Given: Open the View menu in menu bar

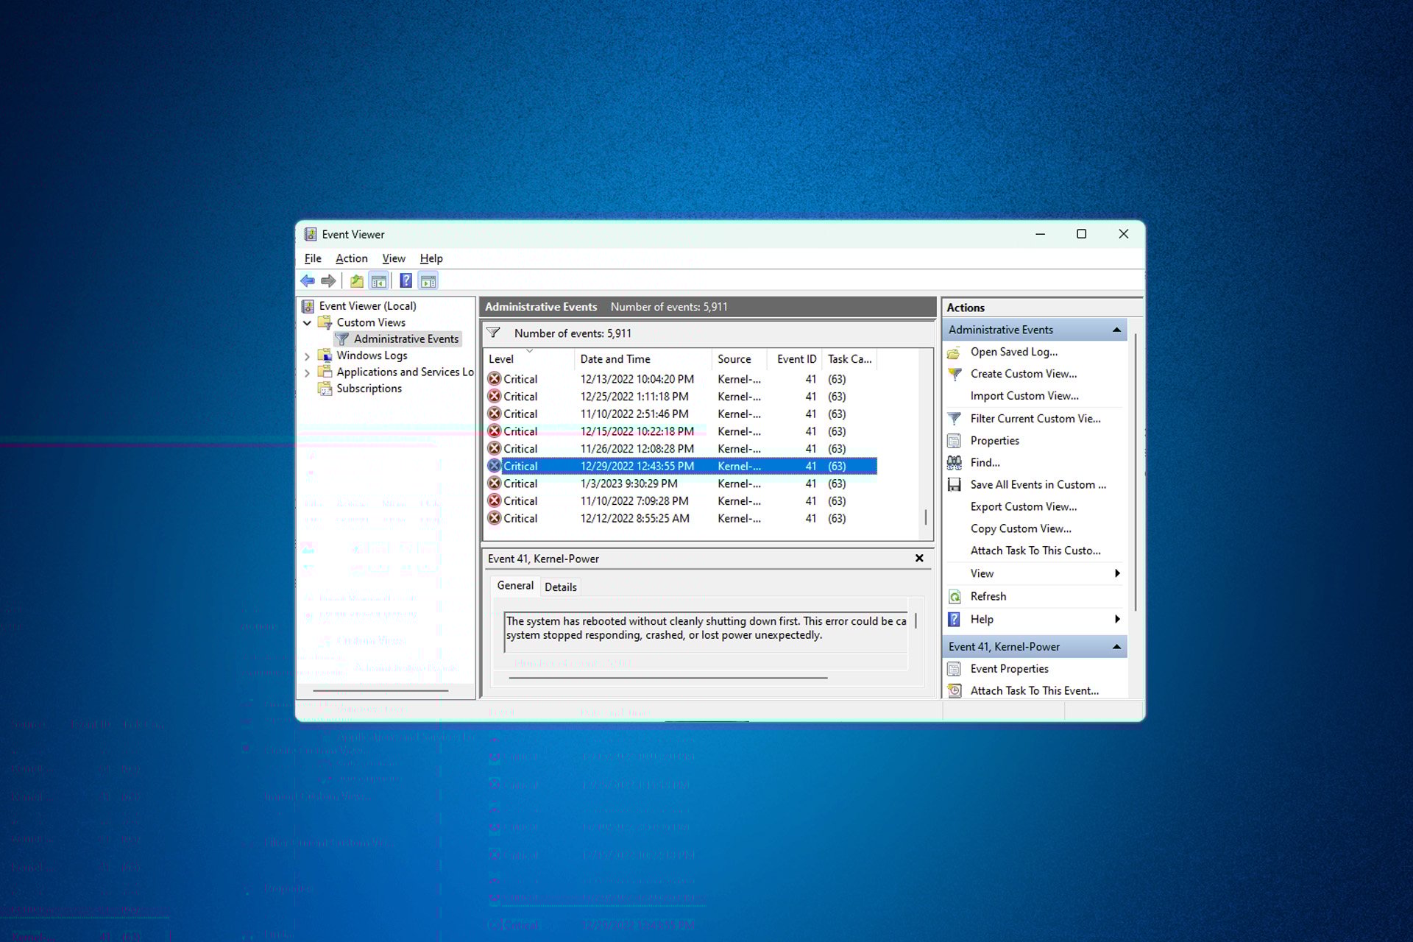Looking at the screenshot, I should coord(394,258).
